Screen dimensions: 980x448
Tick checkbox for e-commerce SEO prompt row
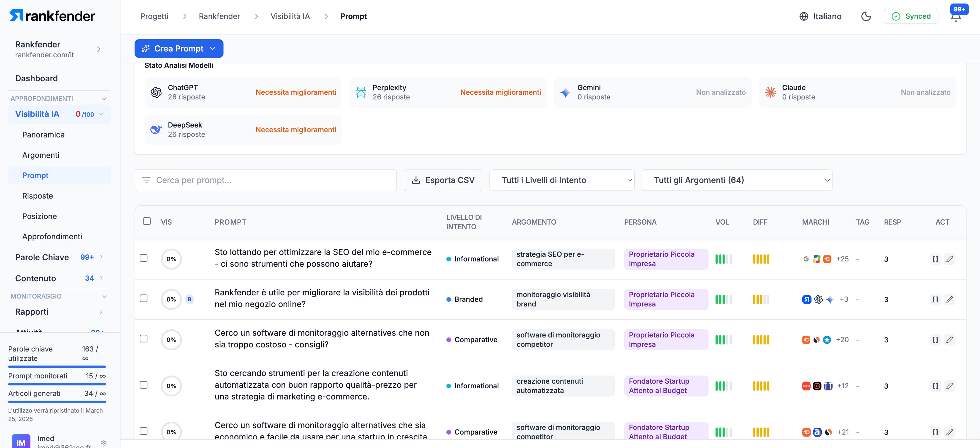[x=144, y=258]
